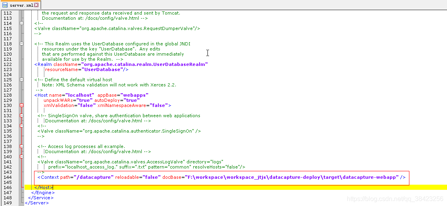
Task: Collapse the AccessLogValve comment fold at line 140
Action: [21, 157]
